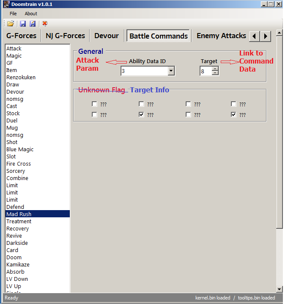Image resolution: width=285 pixels, height=305 pixels.
Task: Select Darkside in the command list
Action: (x=38, y=243)
